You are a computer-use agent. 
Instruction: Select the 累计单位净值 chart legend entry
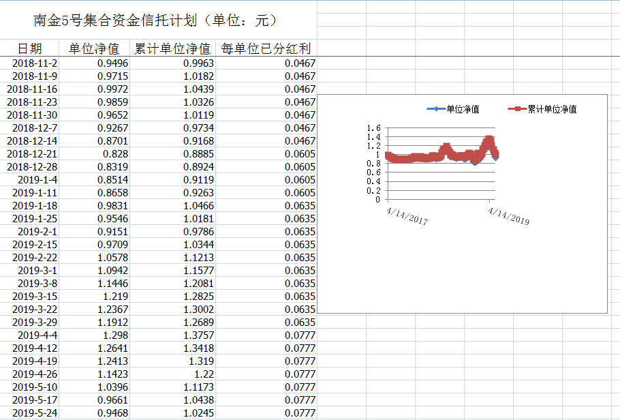pos(542,109)
